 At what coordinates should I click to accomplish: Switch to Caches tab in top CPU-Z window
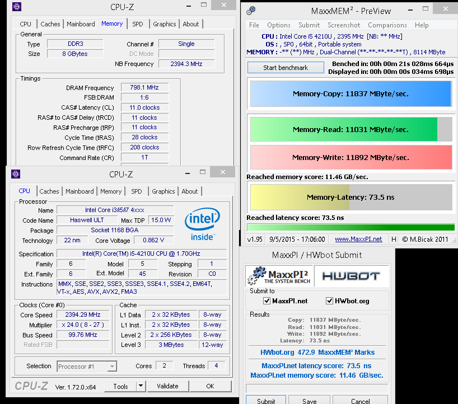tap(50, 24)
